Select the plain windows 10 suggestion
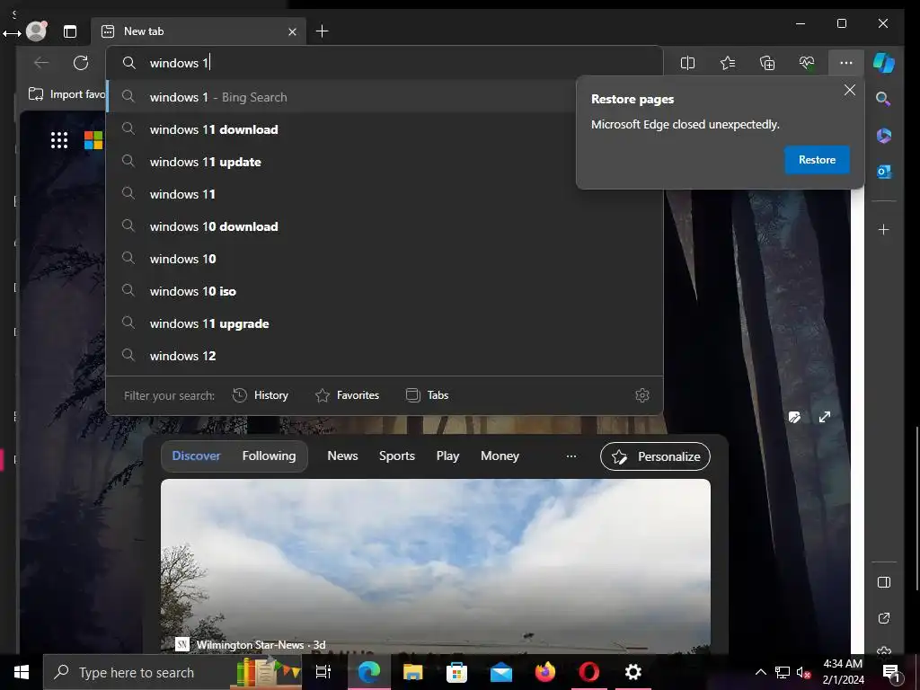Screen dimensions: 920x690 tap(385, 259)
